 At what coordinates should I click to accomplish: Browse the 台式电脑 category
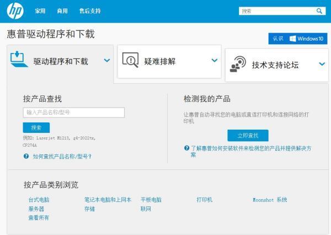[39, 200]
